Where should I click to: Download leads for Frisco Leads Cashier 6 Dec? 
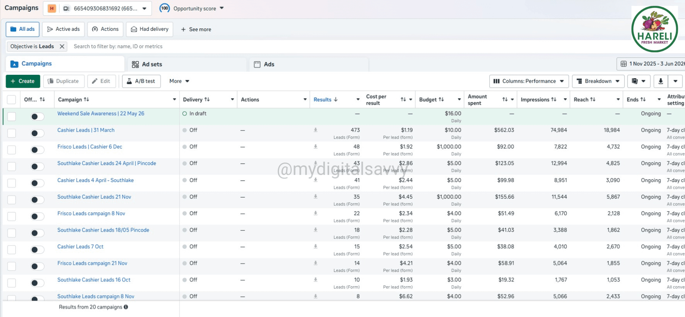pos(316,147)
